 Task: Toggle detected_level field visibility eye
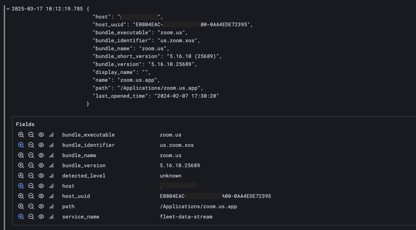click(x=41, y=176)
